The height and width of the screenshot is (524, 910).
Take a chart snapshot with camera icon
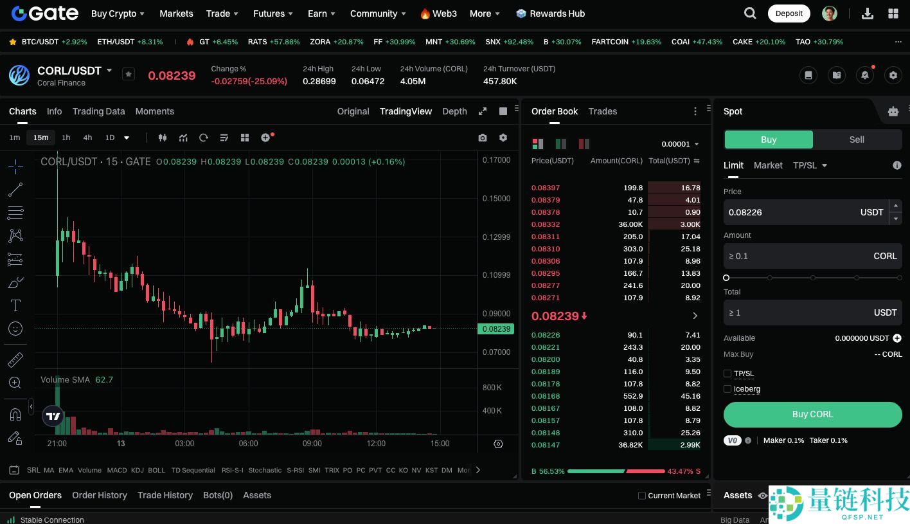[483, 138]
